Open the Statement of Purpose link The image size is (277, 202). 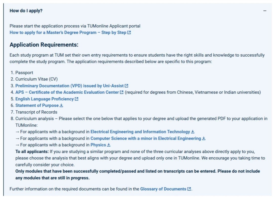(37, 105)
